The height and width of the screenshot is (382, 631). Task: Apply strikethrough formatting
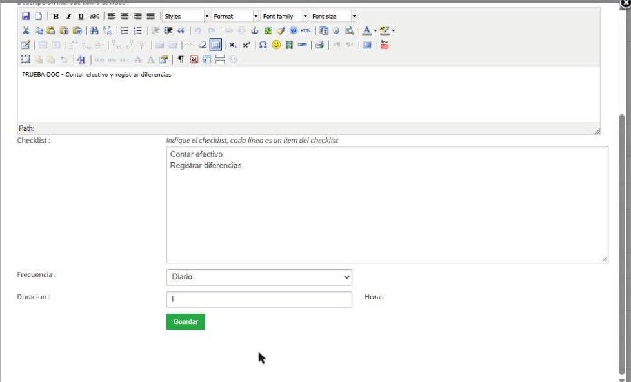pyautogui.click(x=94, y=17)
